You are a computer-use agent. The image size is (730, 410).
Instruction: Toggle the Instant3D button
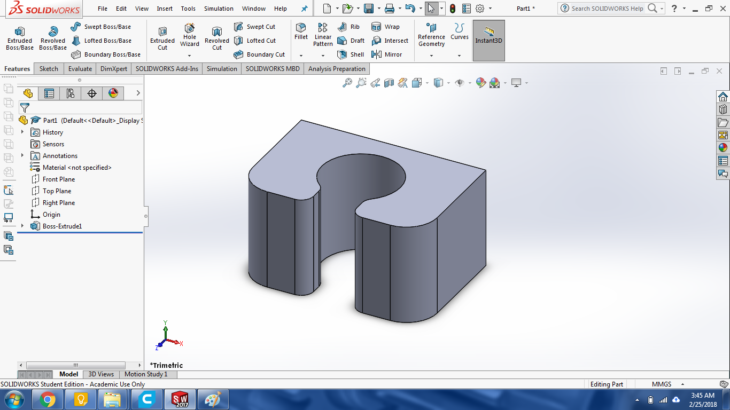489,41
